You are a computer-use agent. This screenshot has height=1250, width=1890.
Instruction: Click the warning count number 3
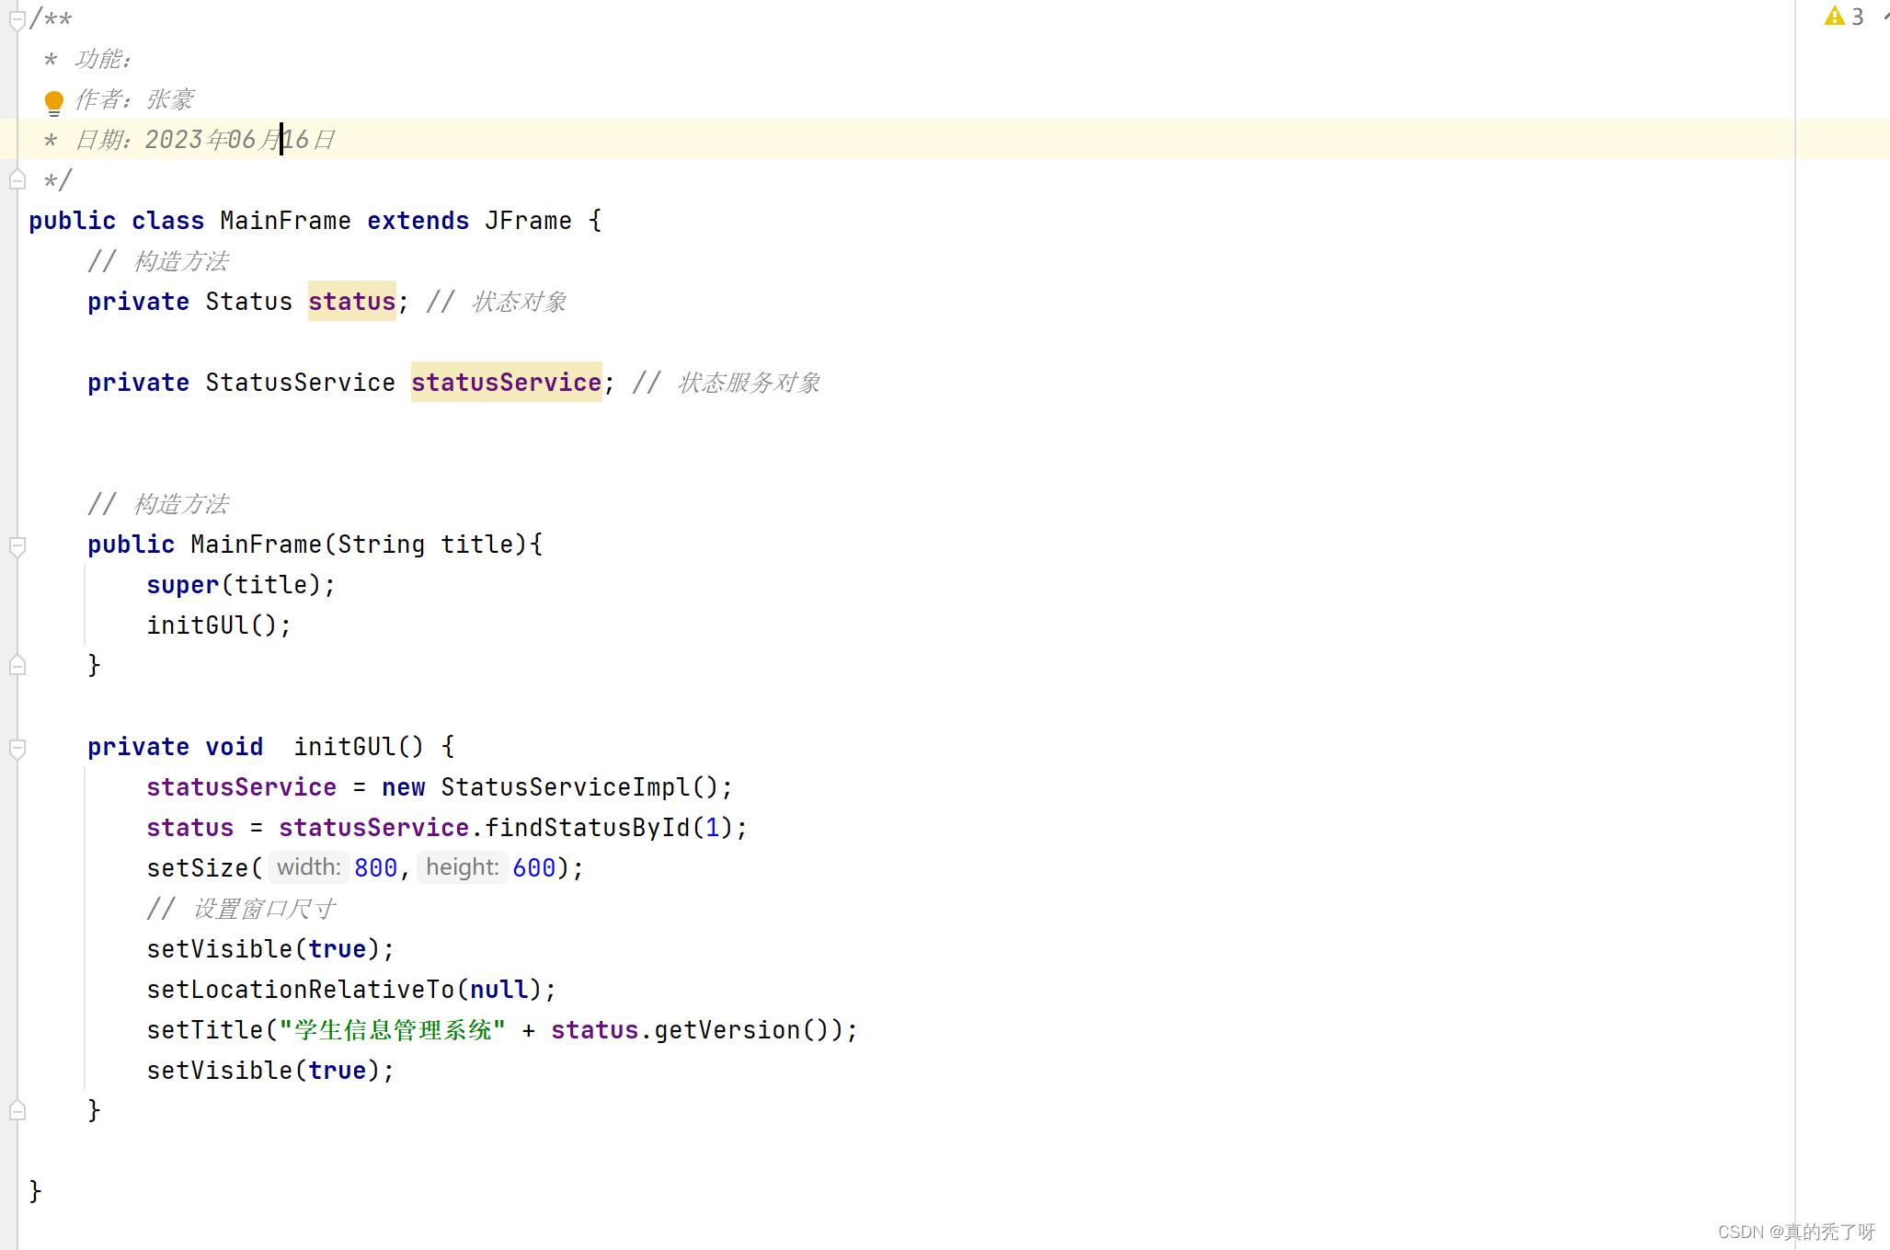tap(1858, 17)
